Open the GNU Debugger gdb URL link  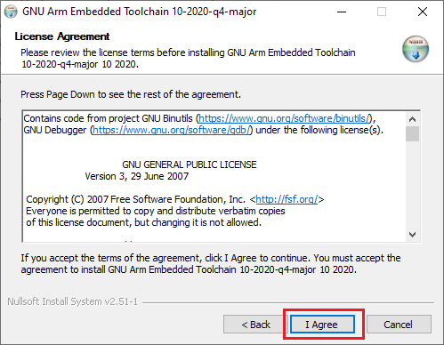172,130
